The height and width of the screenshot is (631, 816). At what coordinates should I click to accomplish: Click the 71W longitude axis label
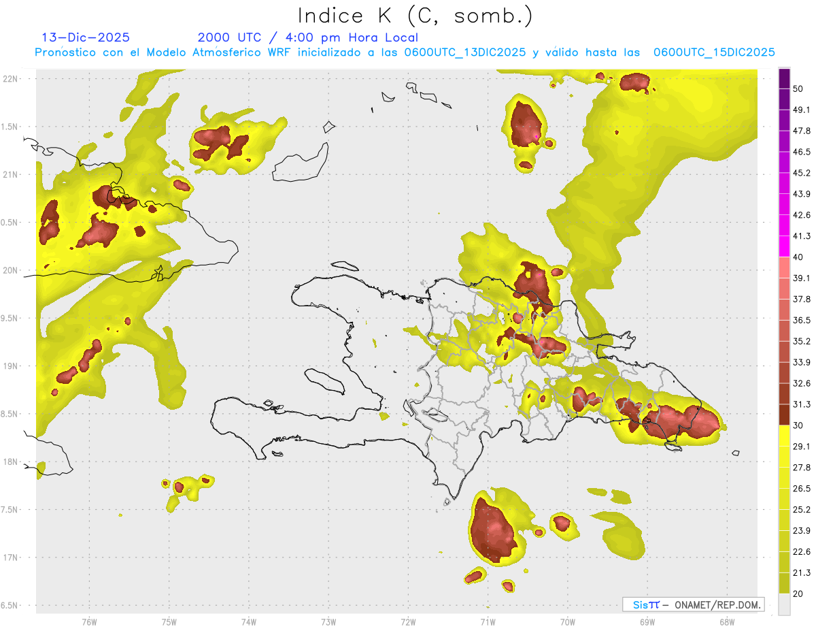(x=488, y=621)
